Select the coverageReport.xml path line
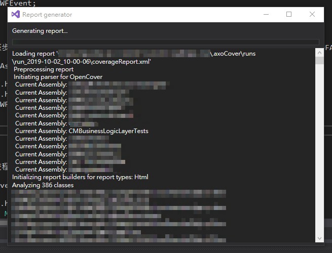This screenshot has width=332, height=253. coord(81,61)
